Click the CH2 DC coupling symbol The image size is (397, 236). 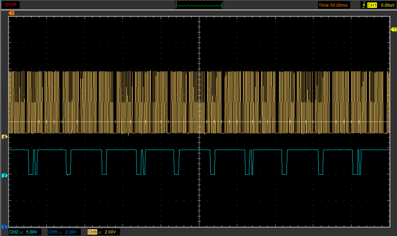tap(21, 232)
